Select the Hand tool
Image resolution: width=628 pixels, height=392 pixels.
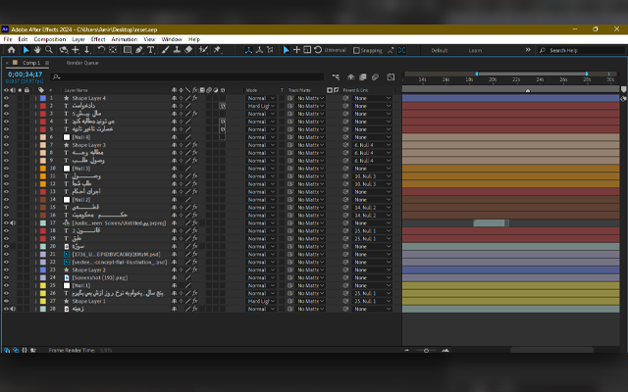[x=37, y=50]
